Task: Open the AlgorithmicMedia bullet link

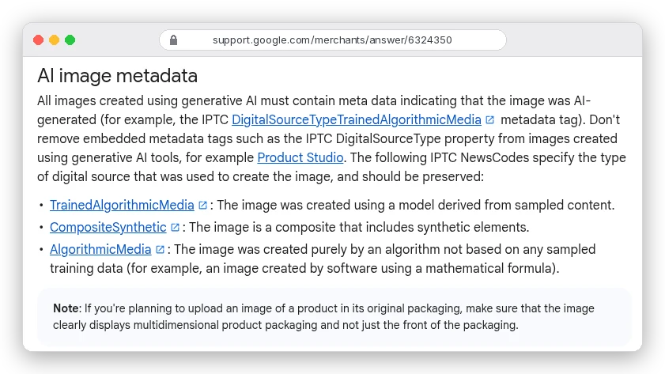Action: tap(100, 249)
